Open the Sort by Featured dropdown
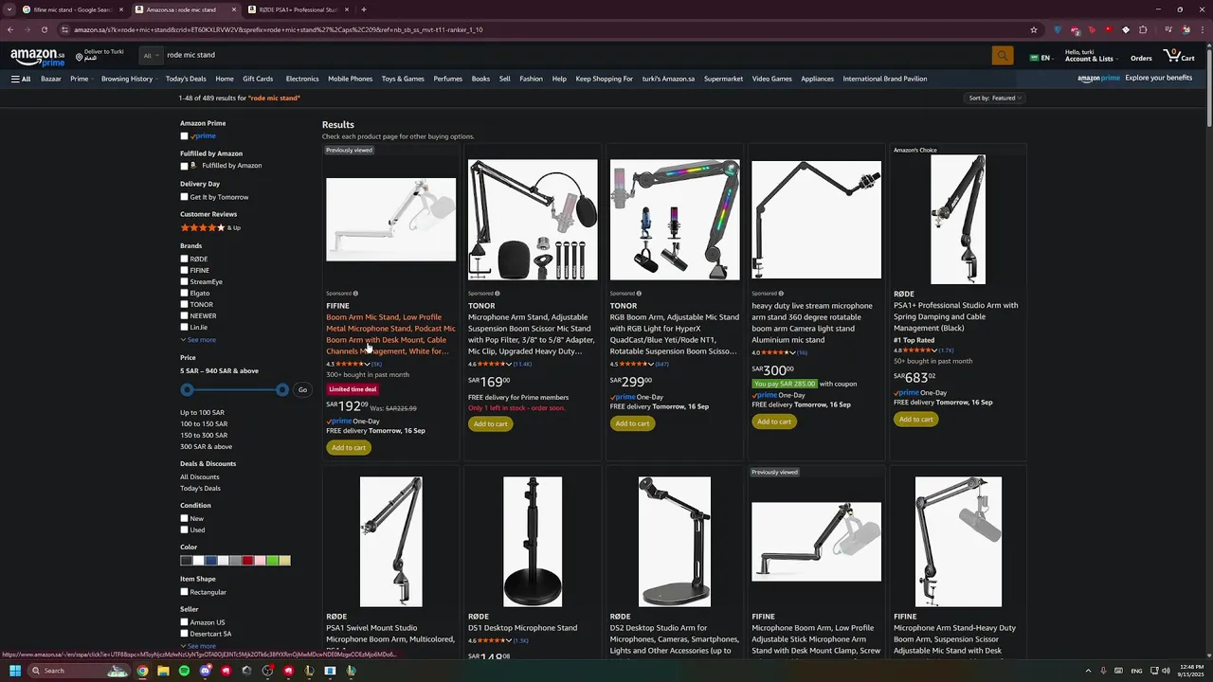Image resolution: width=1213 pixels, height=682 pixels. pos(995,98)
